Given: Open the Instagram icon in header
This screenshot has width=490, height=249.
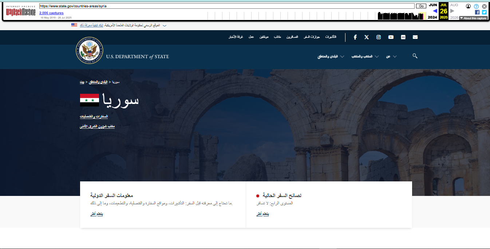Looking at the screenshot, I should [x=379, y=37].
